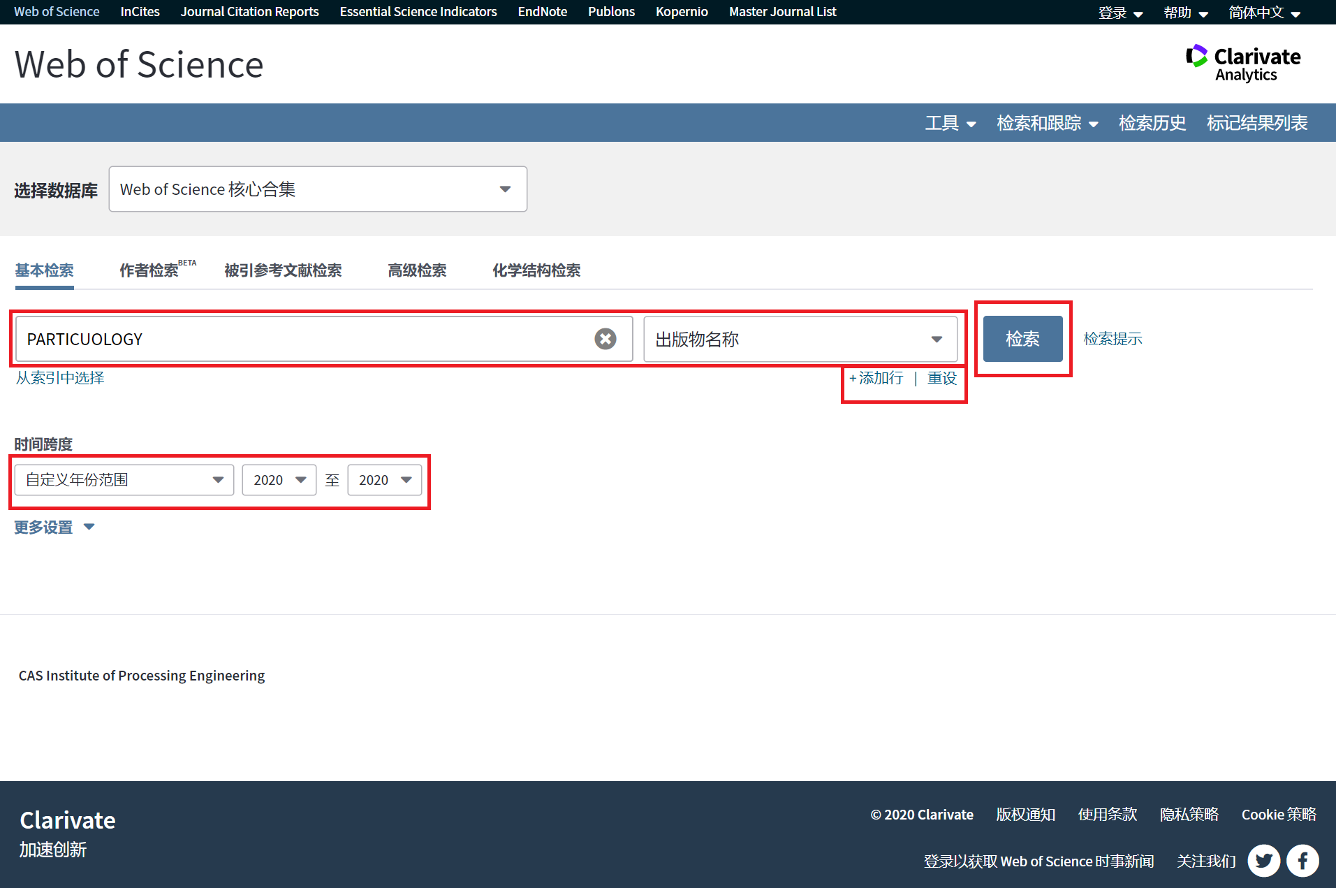Click the blue 检索 search button
Image resolution: width=1336 pixels, height=888 pixels.
pos(1023,339)
